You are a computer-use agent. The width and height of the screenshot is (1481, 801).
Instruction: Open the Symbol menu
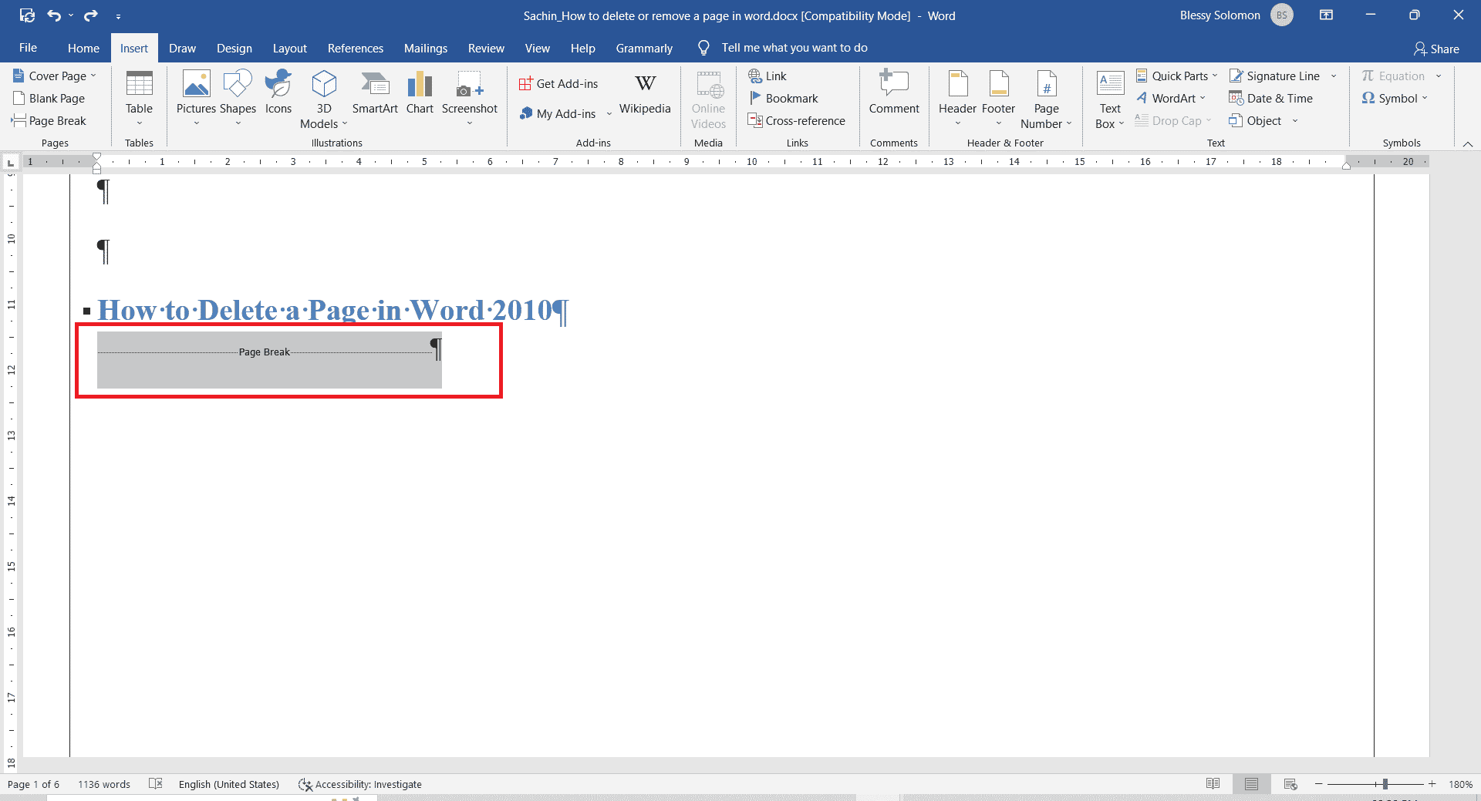(1395, 98)
